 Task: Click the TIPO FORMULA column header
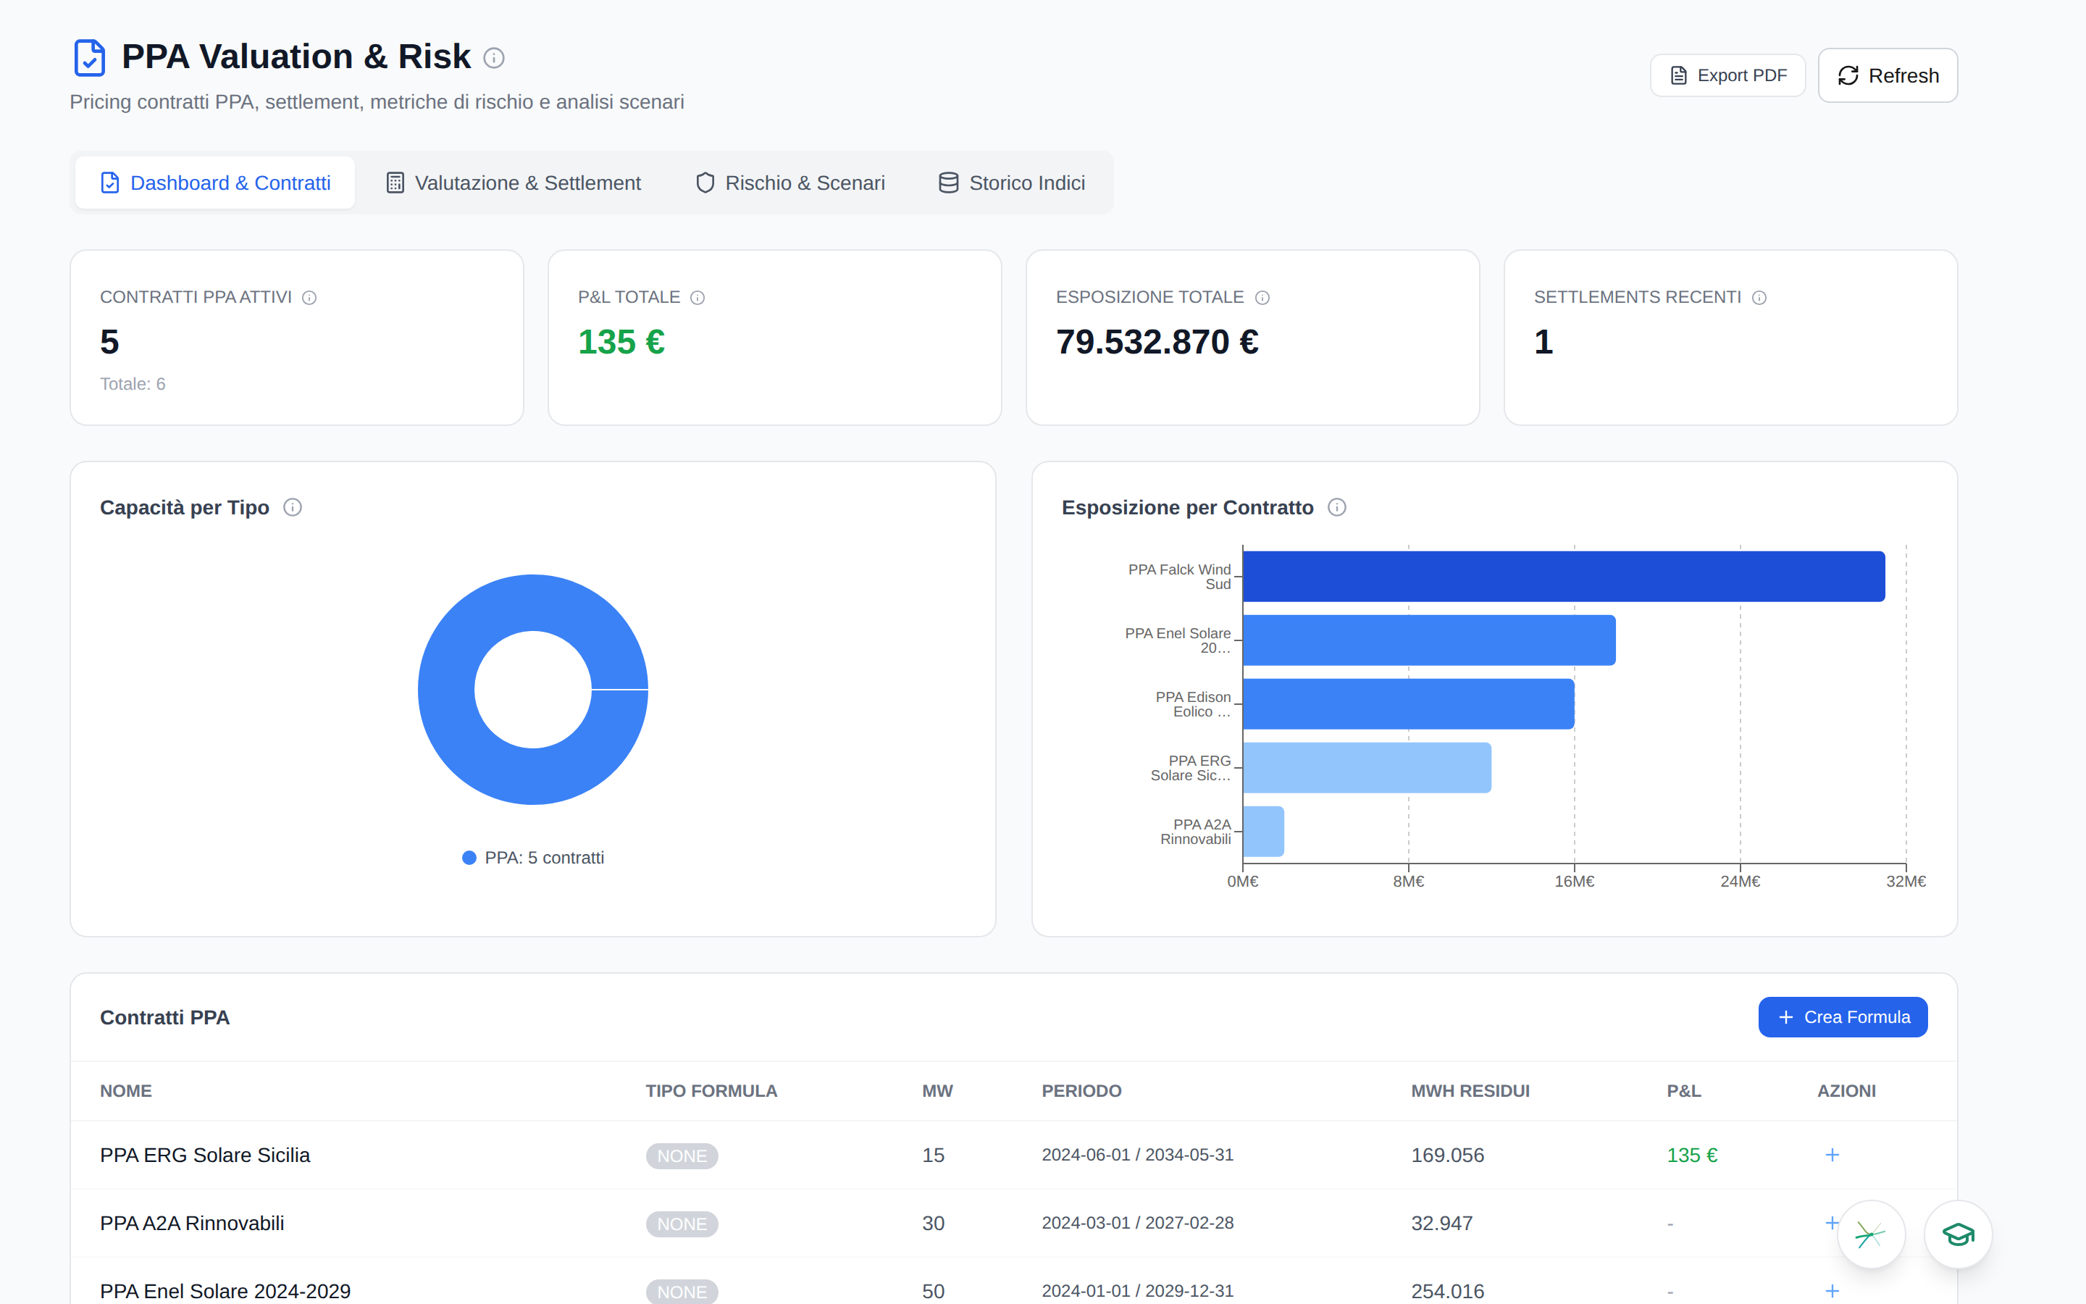coord(711,1090)
